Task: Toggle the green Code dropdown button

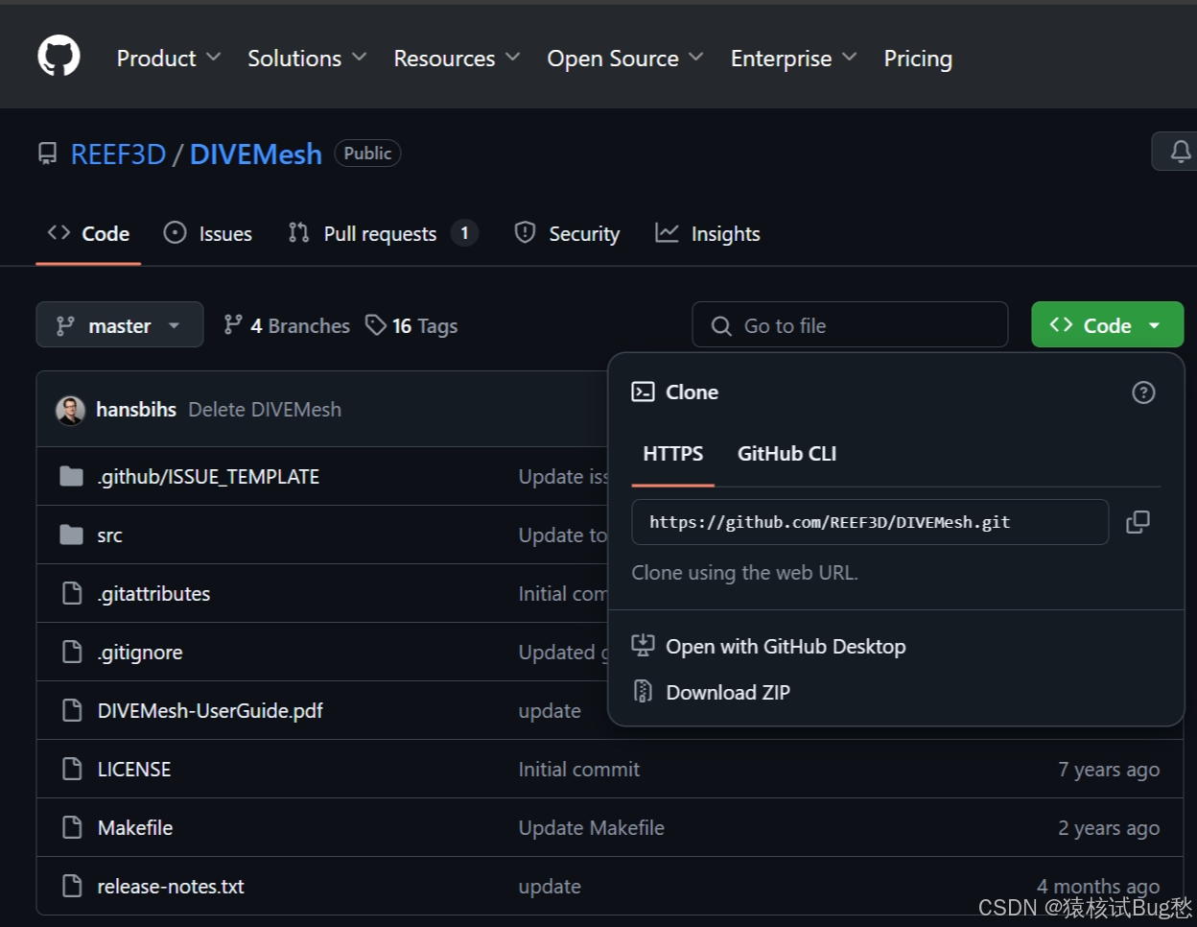Action: tap(1107, 325)
